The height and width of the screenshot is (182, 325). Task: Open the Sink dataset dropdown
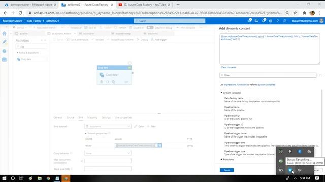pos(108,126)
